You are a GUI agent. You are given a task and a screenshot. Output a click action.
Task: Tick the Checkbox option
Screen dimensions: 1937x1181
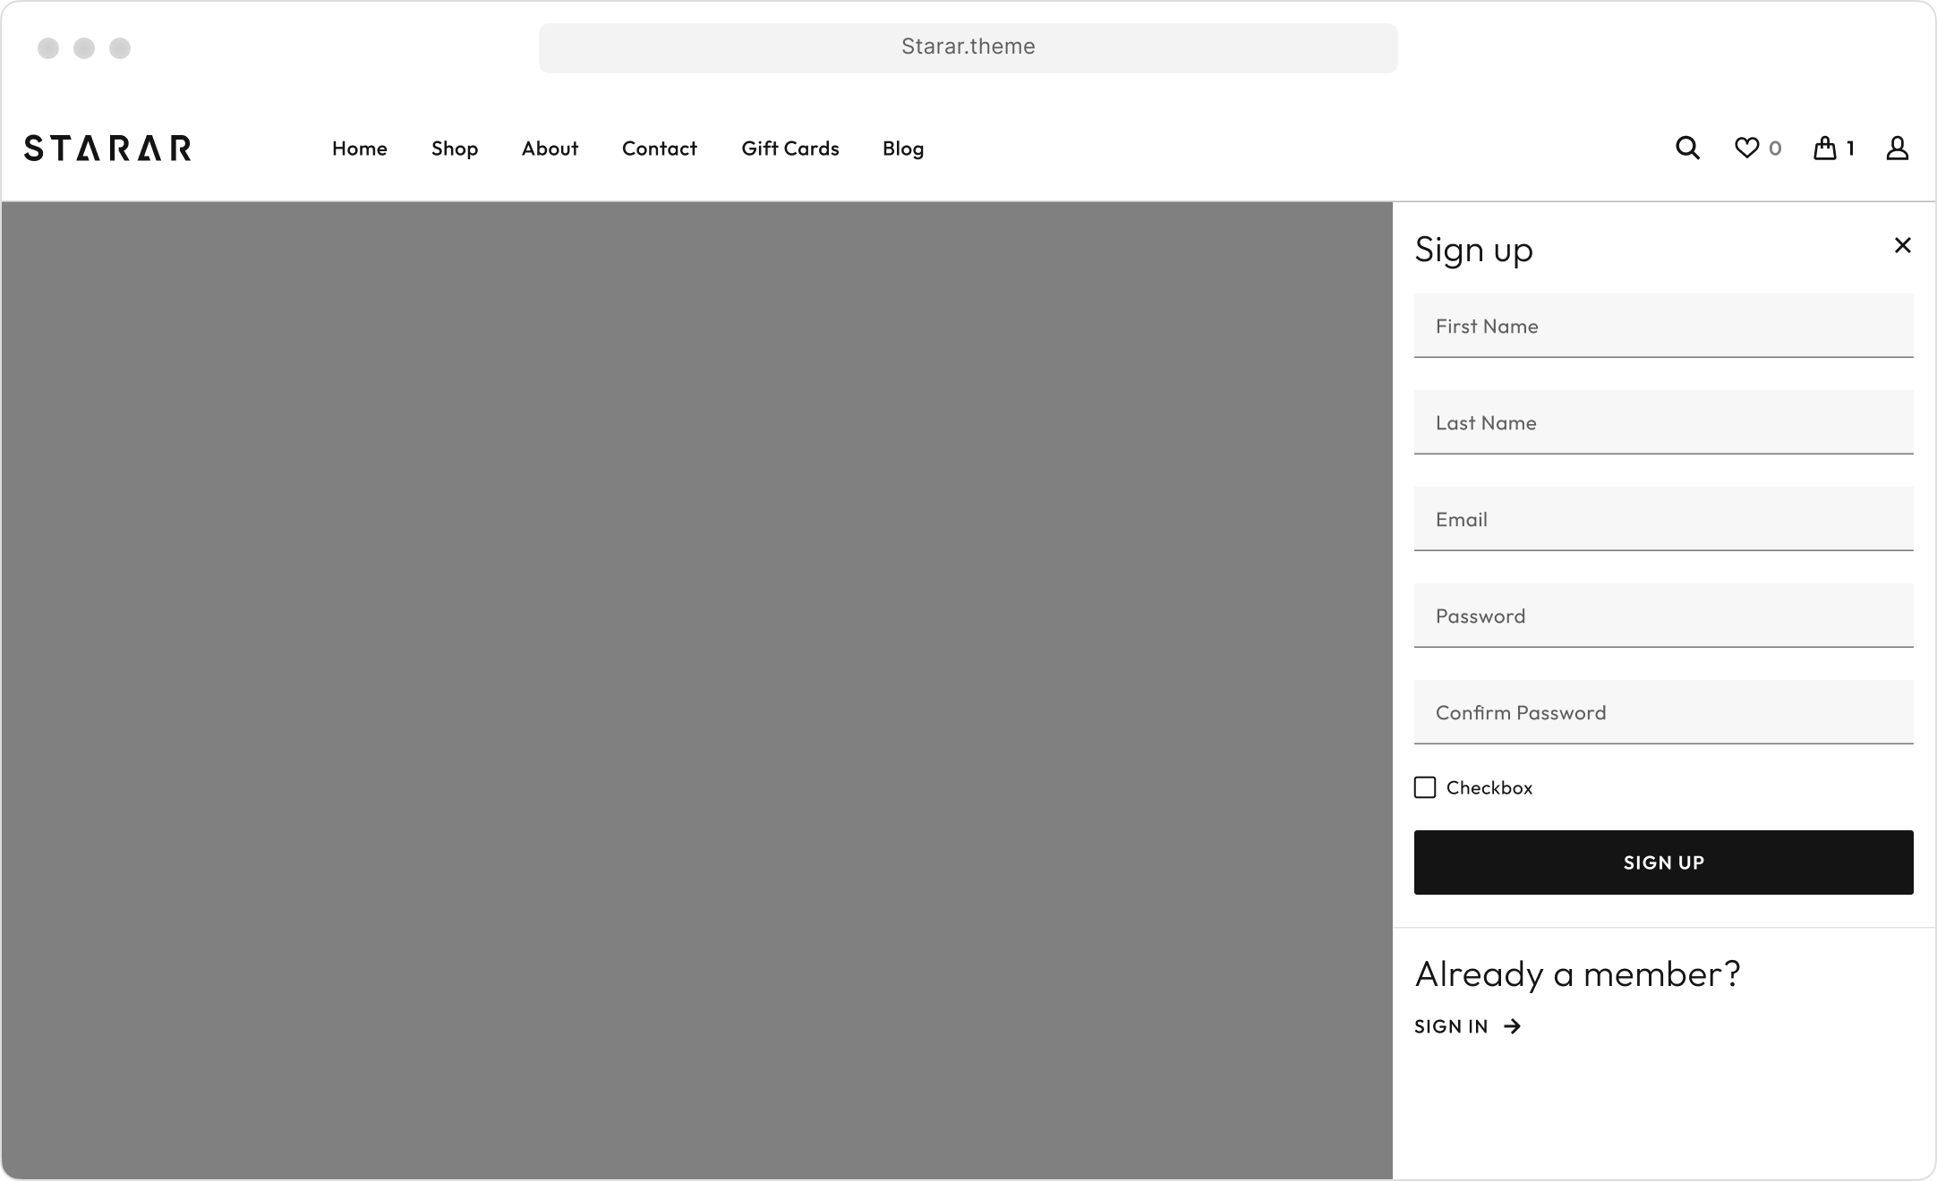pyautogui.click(x=1425, y=787)
